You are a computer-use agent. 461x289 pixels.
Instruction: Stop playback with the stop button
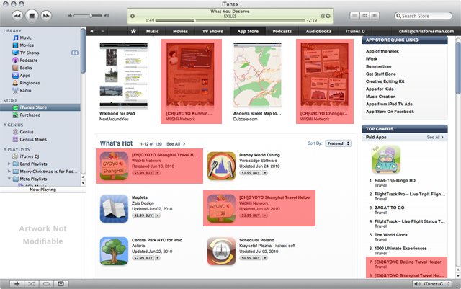[32, 16]
